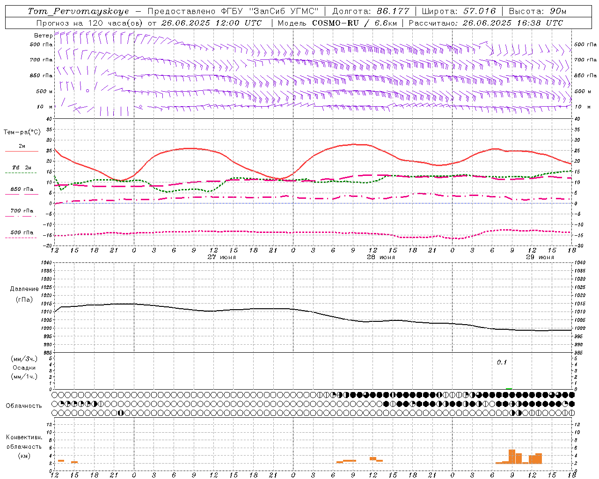This screenshot has height=479, width=599.
Task: Click the tallest orange convective cloud bar
Action: (x=512, y=457)
